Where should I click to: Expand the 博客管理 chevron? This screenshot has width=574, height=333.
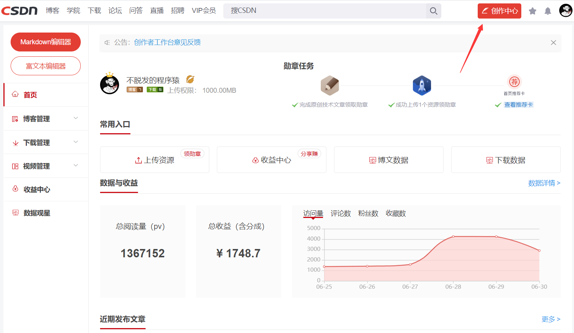pyautogui.click(x=76, y=118)
